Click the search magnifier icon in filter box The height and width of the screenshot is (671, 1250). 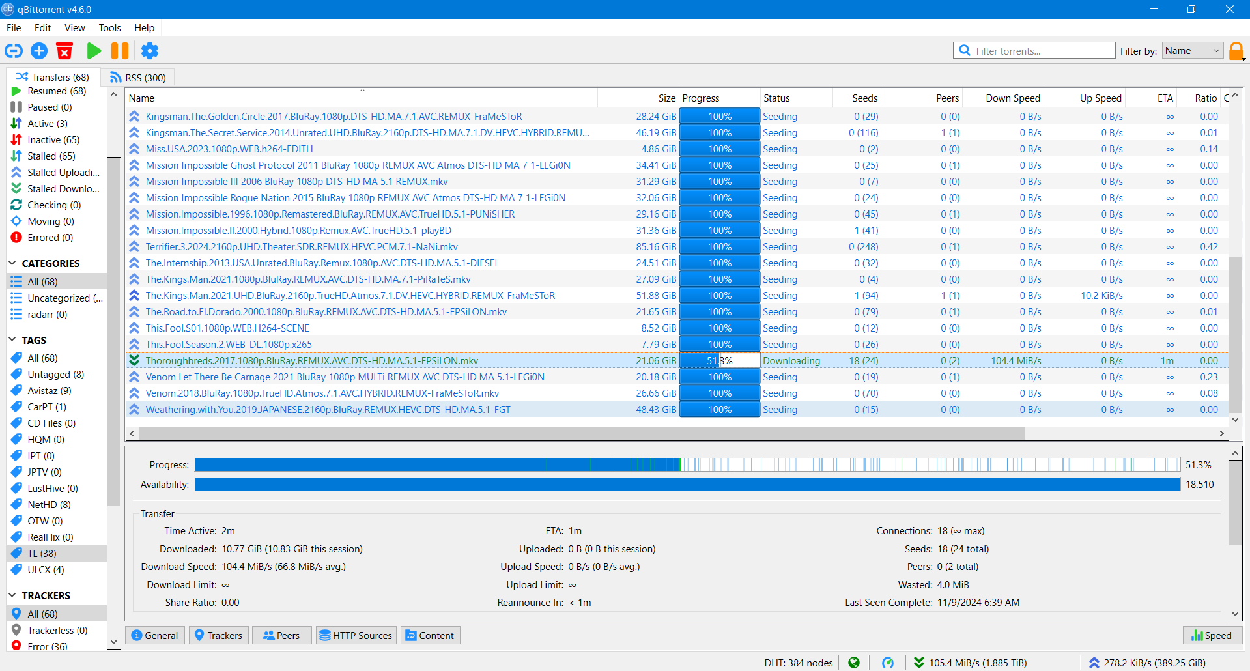point(965,50)
